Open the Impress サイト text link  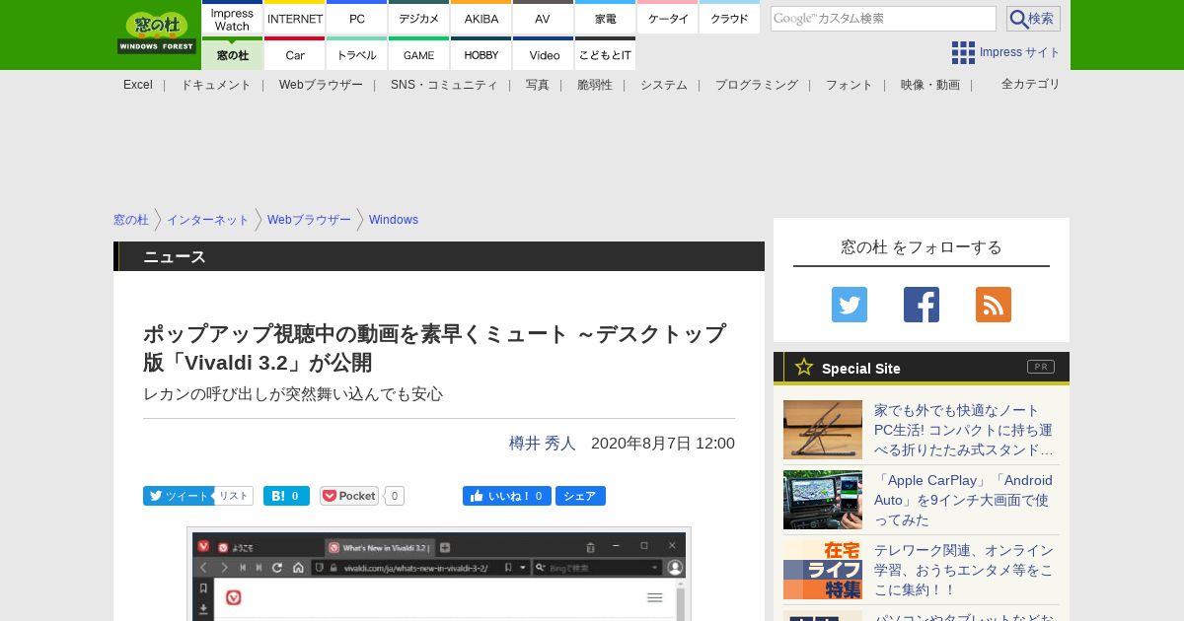1020,52
